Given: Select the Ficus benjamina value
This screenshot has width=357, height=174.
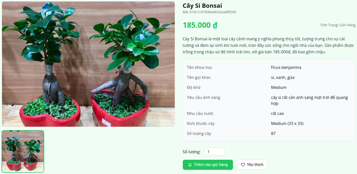Looking at the screenshot, I should (x=286, y=68).
